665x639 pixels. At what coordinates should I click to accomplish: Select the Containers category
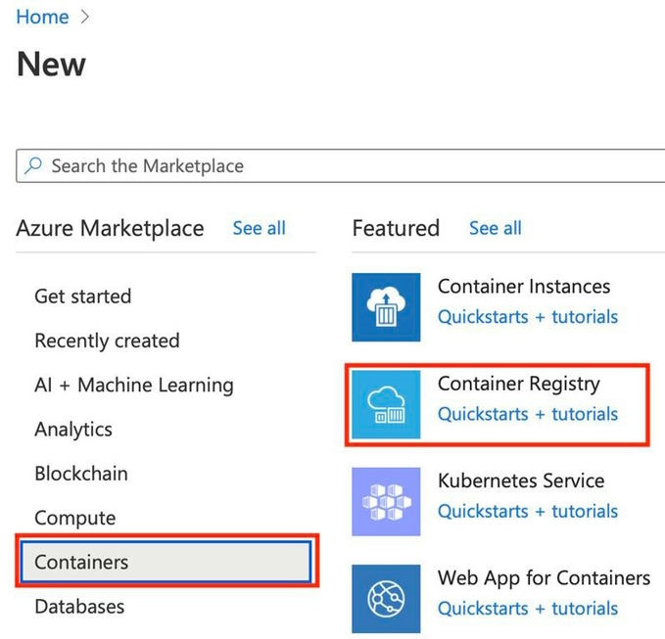tap(81, 562)
